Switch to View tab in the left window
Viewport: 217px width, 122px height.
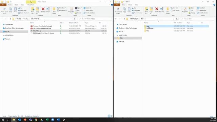point(22,5)
